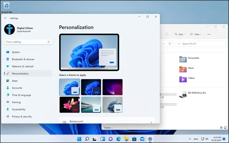Apply the Sunrise landscape theme
Viewport: 229px width, 143px height.
pyautogui.click(x=91, y=105)
